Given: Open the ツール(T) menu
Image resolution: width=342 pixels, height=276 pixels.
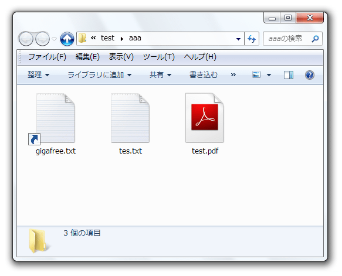Looking at the screenshot, I should tap(159, 57).
